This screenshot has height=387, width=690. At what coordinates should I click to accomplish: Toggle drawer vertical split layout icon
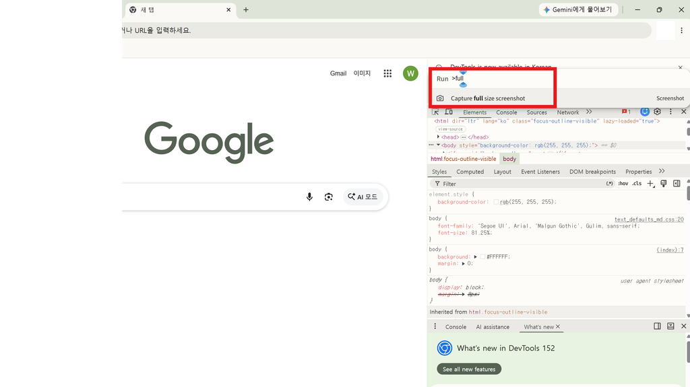(x=657, y=326)
